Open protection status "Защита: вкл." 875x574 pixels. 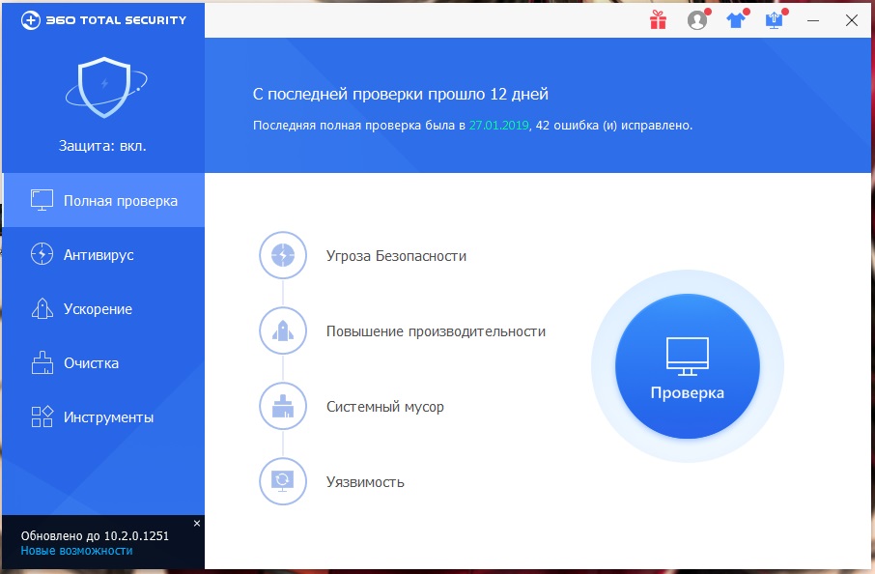(x=102, y=146)
